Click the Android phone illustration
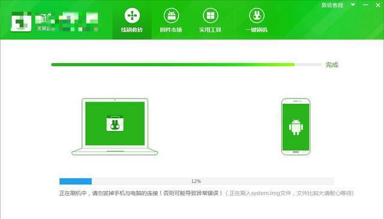Image resolution: width=384 pixels, height=219 pixels. [x=296, y=127]
